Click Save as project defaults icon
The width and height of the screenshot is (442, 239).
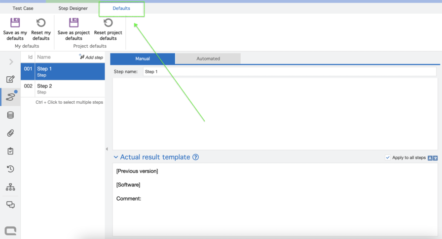click(74, 23)
